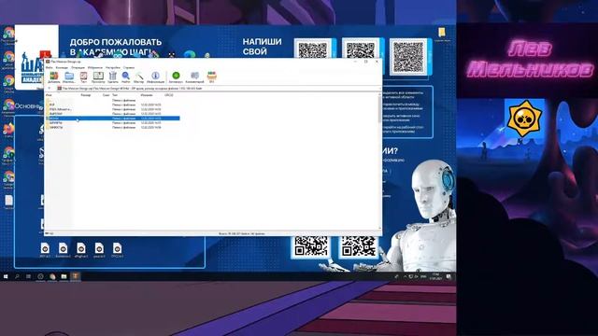Viewport: 598px width, 336px height.
Task: Sort by the Размер column header
Action: (86, 95)
